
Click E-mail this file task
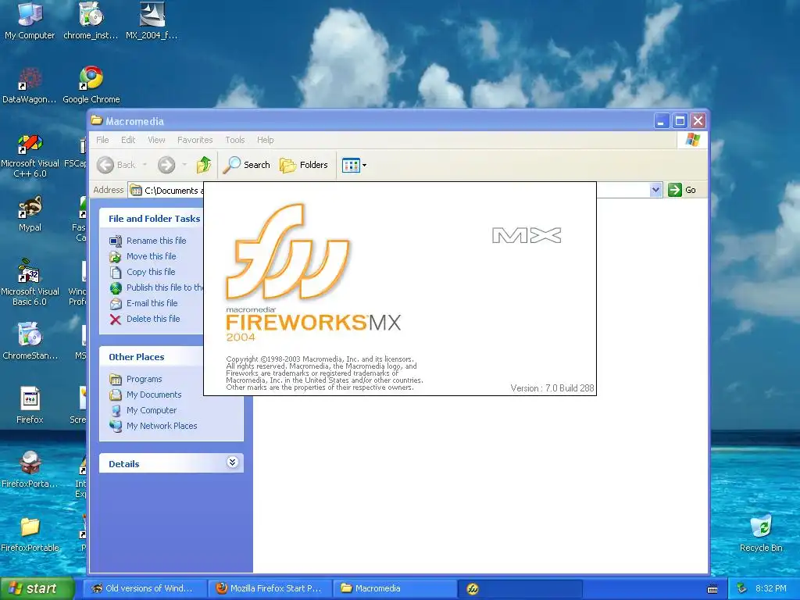tap(144, 303)
